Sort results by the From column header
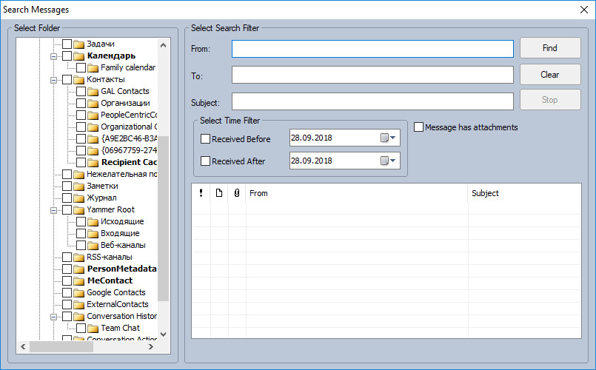Viewport: 596px width, 370px height. (355, 193)
